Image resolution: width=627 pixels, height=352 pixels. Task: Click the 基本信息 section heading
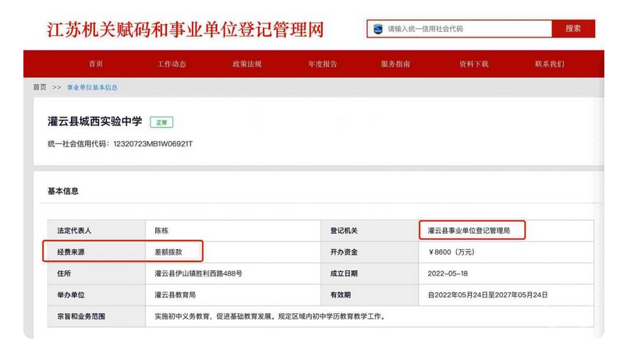63,191
